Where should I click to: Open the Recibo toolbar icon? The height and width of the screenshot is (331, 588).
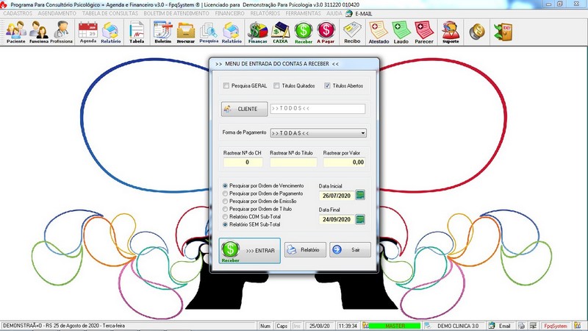tap(352, 32)
